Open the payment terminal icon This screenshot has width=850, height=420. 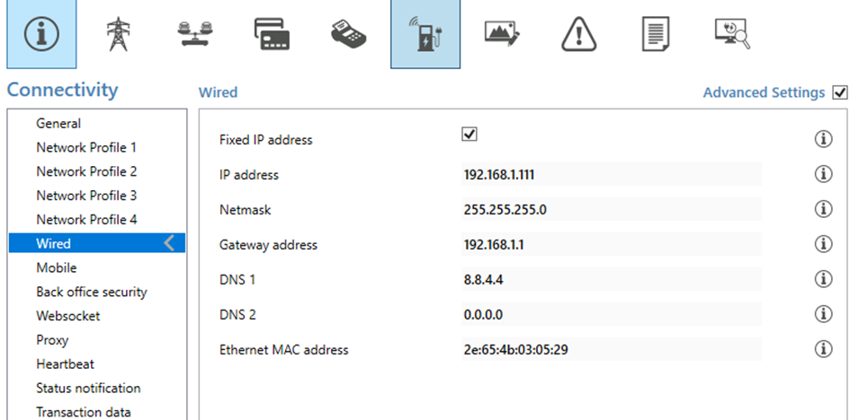click(348, 33)
